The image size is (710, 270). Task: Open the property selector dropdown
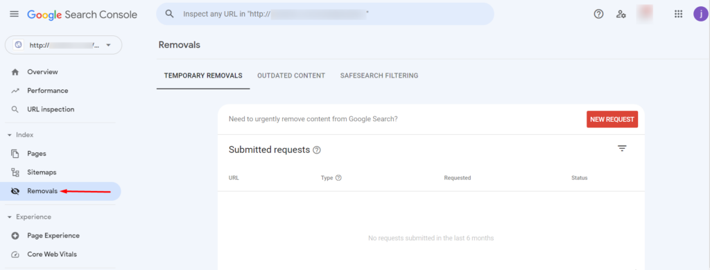click(x=63, y=45)
